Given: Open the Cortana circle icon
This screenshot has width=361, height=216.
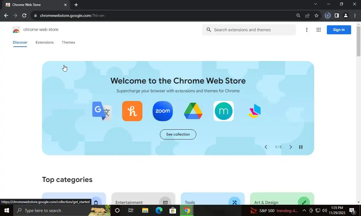Looking at the screenshot, I should coord(117,210).
